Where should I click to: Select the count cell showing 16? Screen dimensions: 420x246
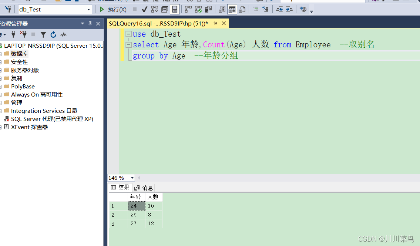pyautogui.click(x=154, y=206)
